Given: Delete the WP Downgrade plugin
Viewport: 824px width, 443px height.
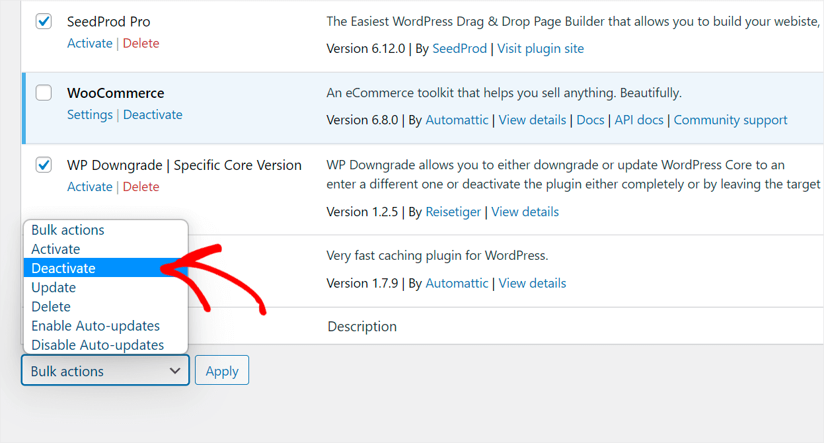Looking at the screenshot, I should [141, 186].
